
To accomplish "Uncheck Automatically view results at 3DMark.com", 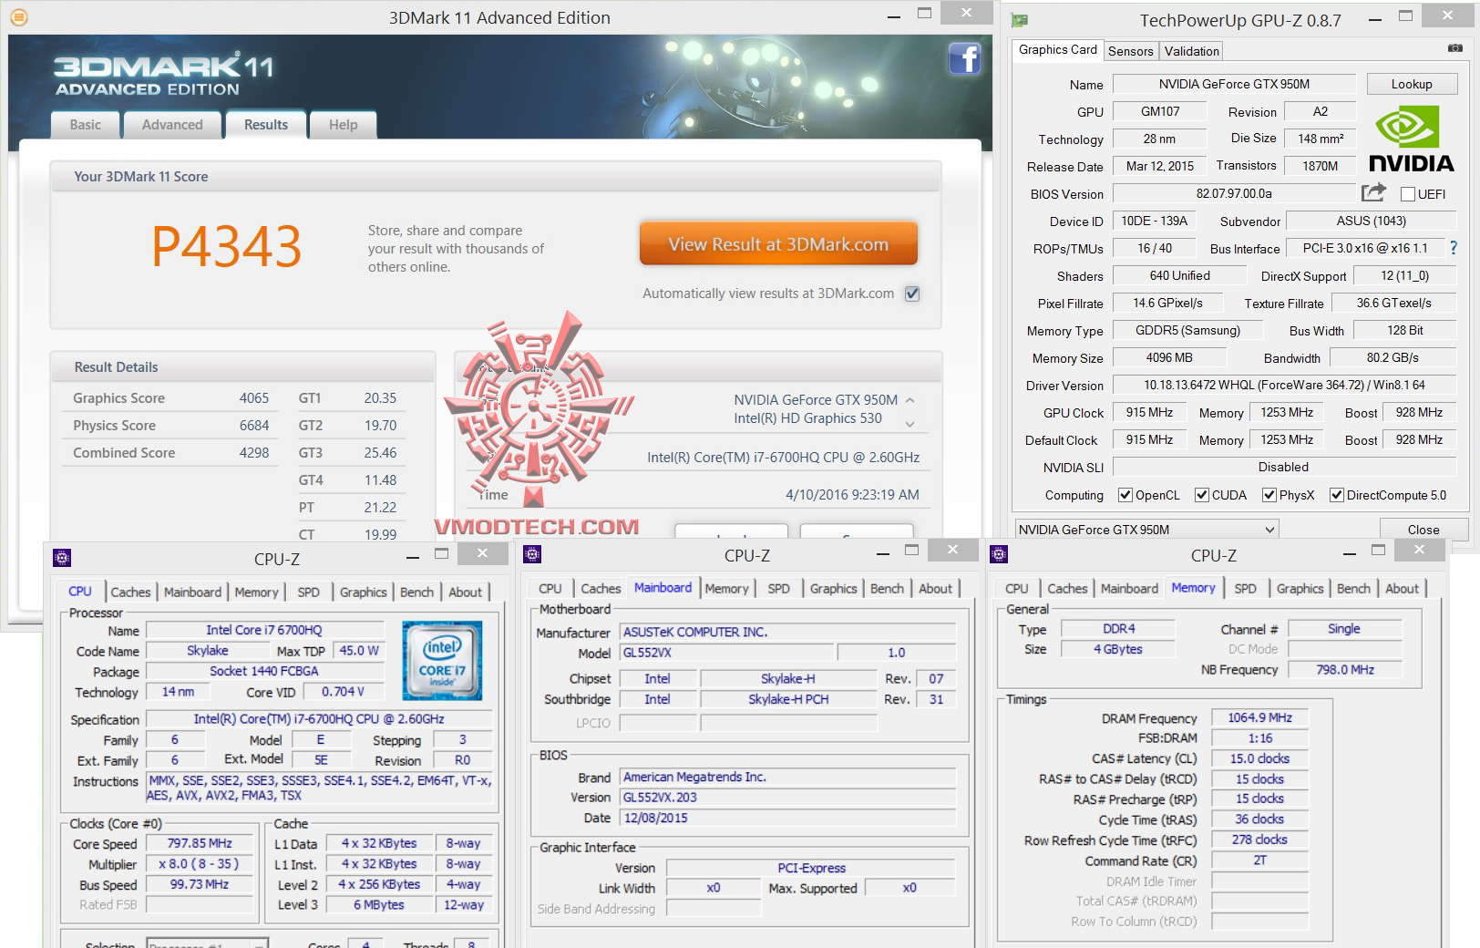I will [x=912, y=294].
